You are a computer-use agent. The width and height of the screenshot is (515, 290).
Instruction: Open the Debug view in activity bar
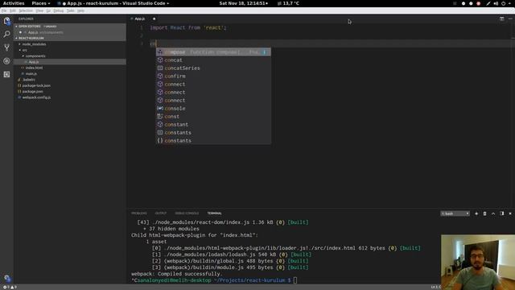[6, 61]
